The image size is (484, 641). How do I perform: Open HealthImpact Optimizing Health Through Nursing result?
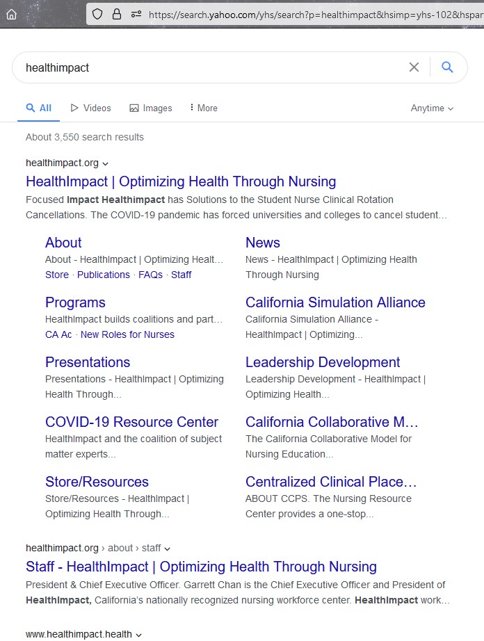coord(181,182)
